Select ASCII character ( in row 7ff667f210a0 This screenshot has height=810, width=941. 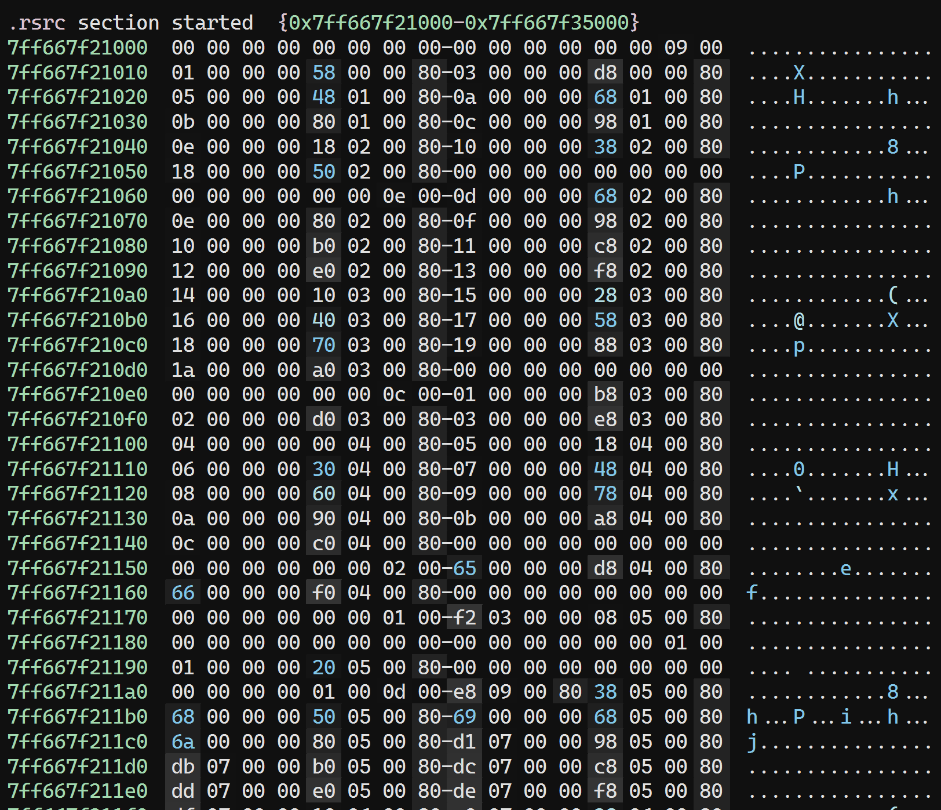tap(893, 295)
